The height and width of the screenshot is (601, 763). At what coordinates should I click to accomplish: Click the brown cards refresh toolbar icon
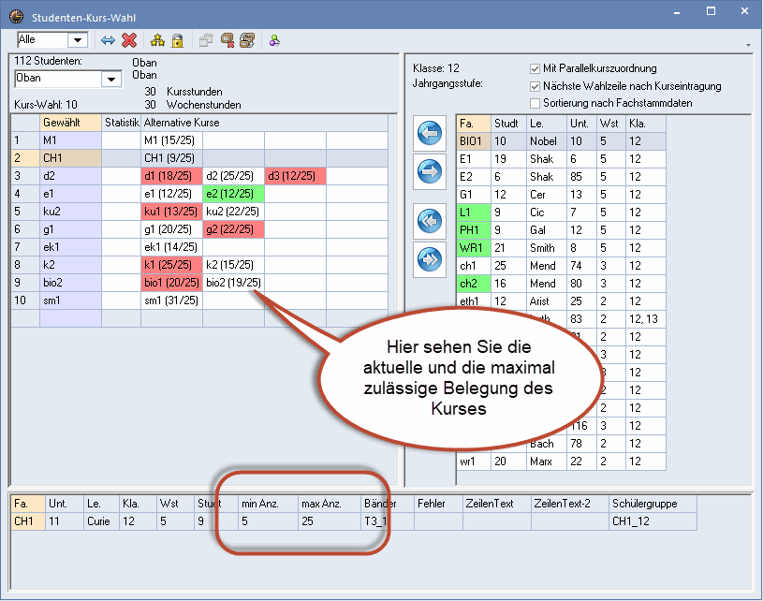247,40
